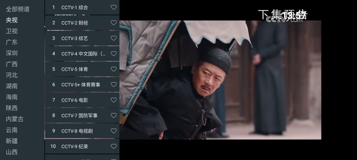Play channel CCTV-1 综合
Viewport: 357px width, 160px height.
point(75,7)
